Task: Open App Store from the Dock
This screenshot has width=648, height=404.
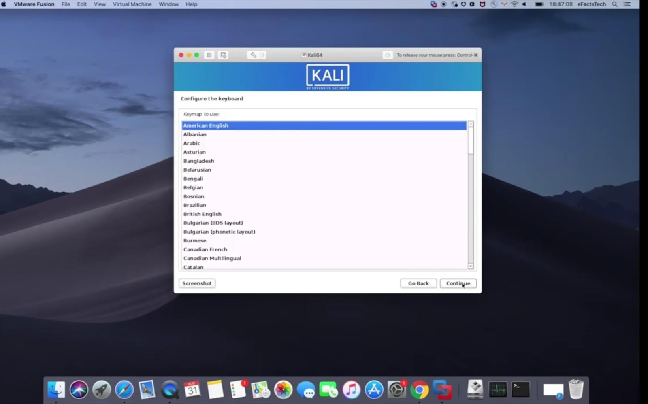Action: (374, 390)
